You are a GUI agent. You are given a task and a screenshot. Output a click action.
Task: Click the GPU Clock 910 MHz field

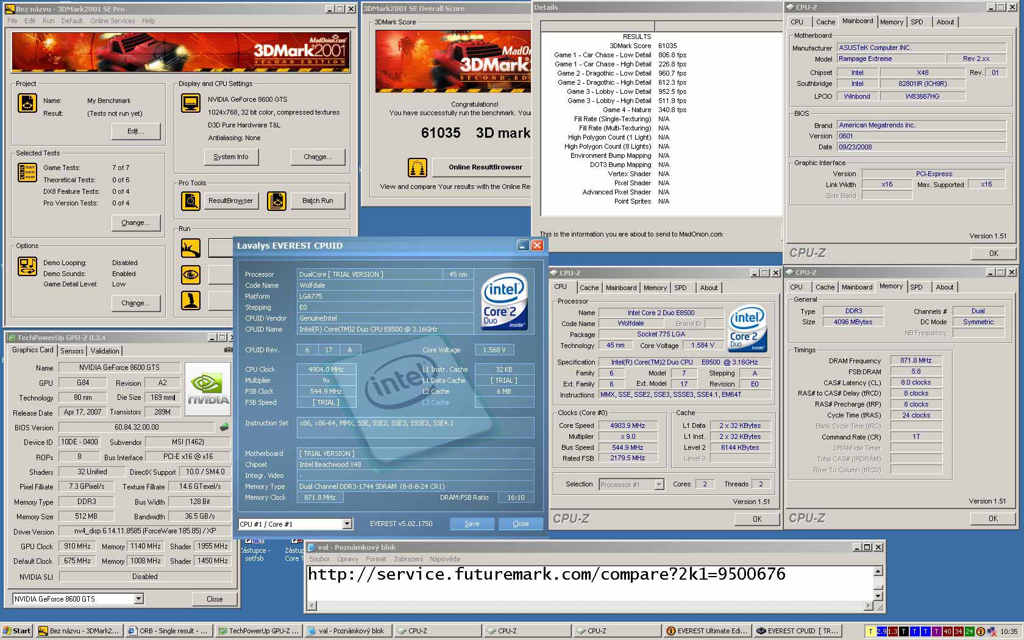point(77,546)
